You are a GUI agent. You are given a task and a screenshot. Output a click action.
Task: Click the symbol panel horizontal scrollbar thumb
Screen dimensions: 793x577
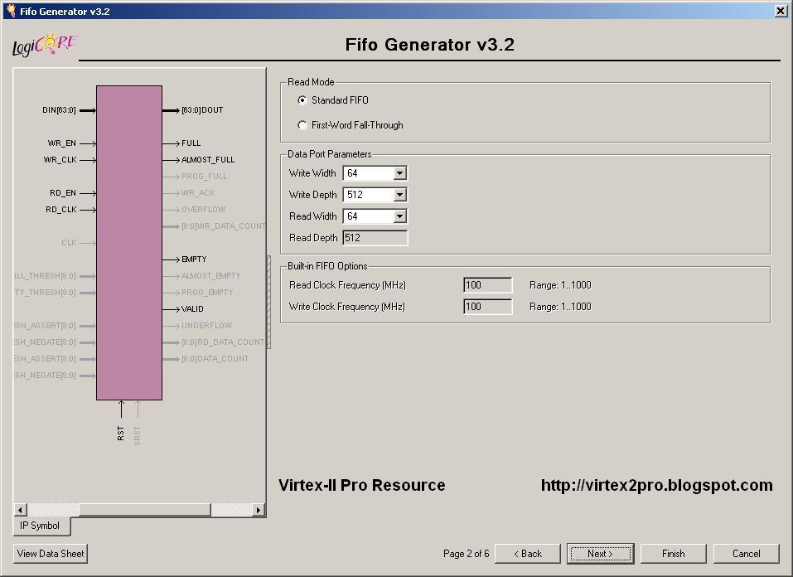(x=145, y=510)
